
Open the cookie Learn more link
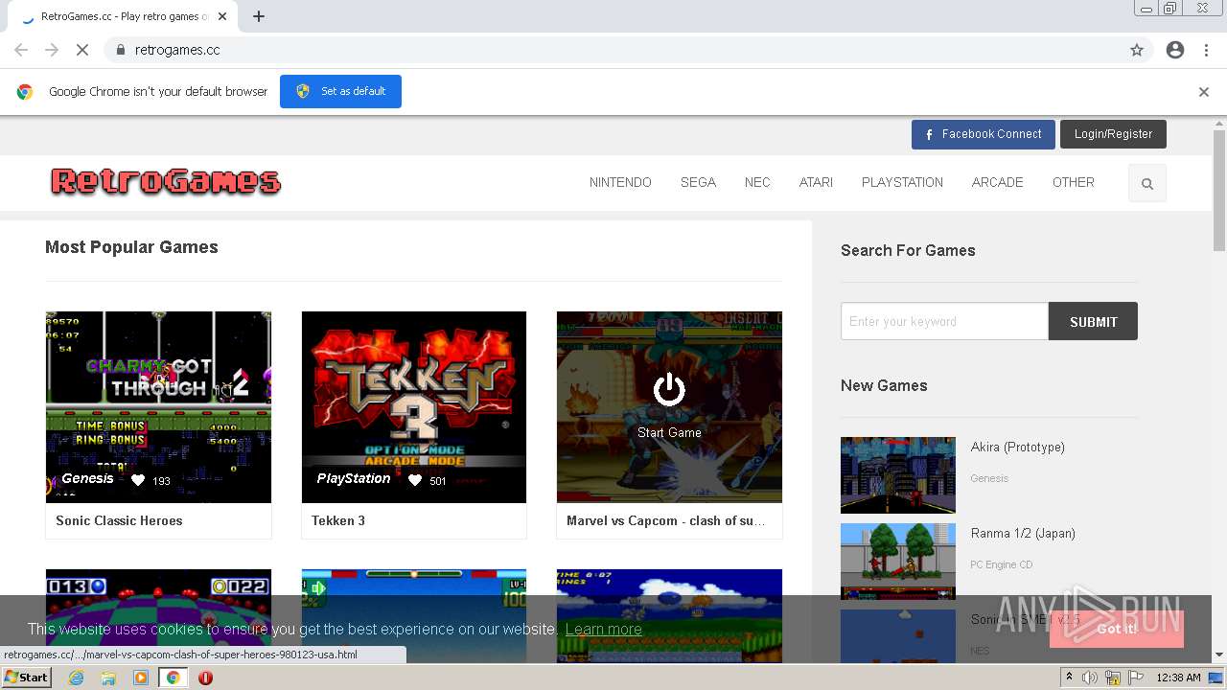tap(603, 630)
